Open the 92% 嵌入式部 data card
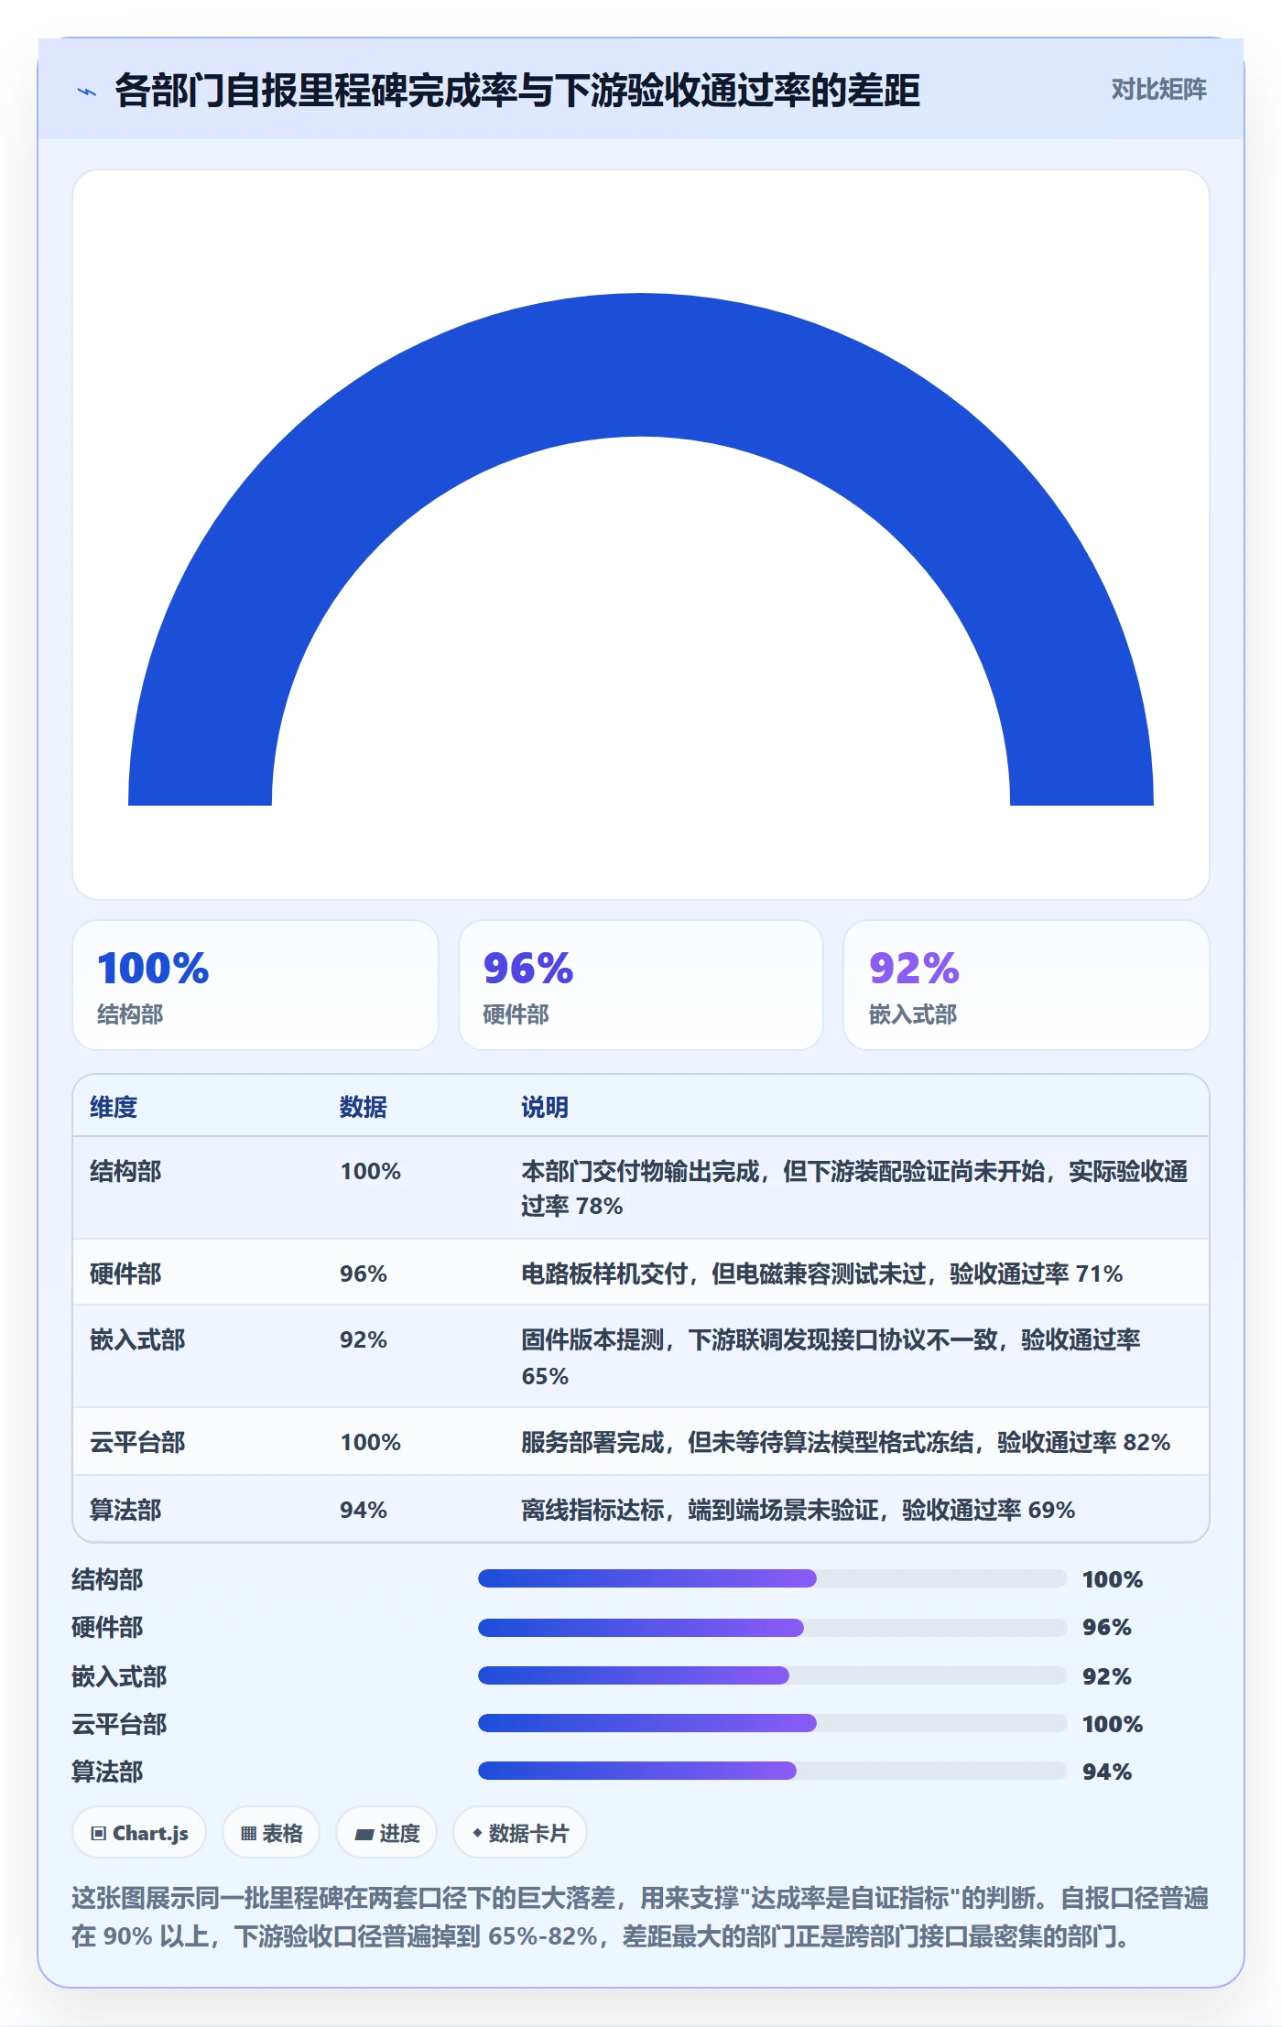1282x2027 pixels. (1027, 985)
